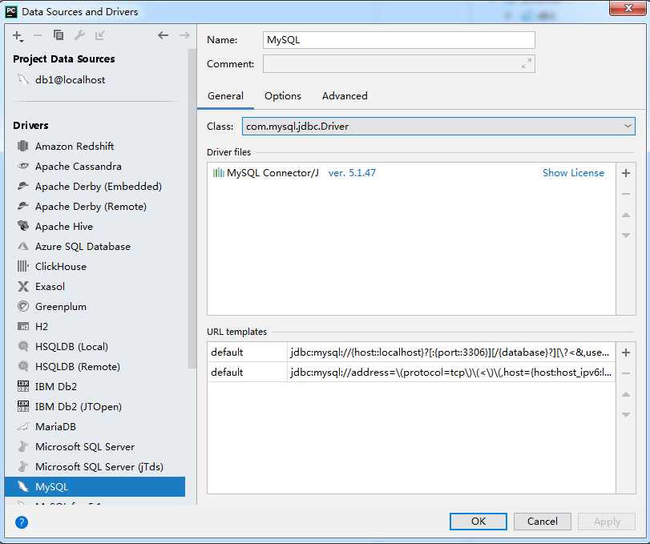
Task: Click the wrench settings icon in toolbar
Action: pos(79,35)
